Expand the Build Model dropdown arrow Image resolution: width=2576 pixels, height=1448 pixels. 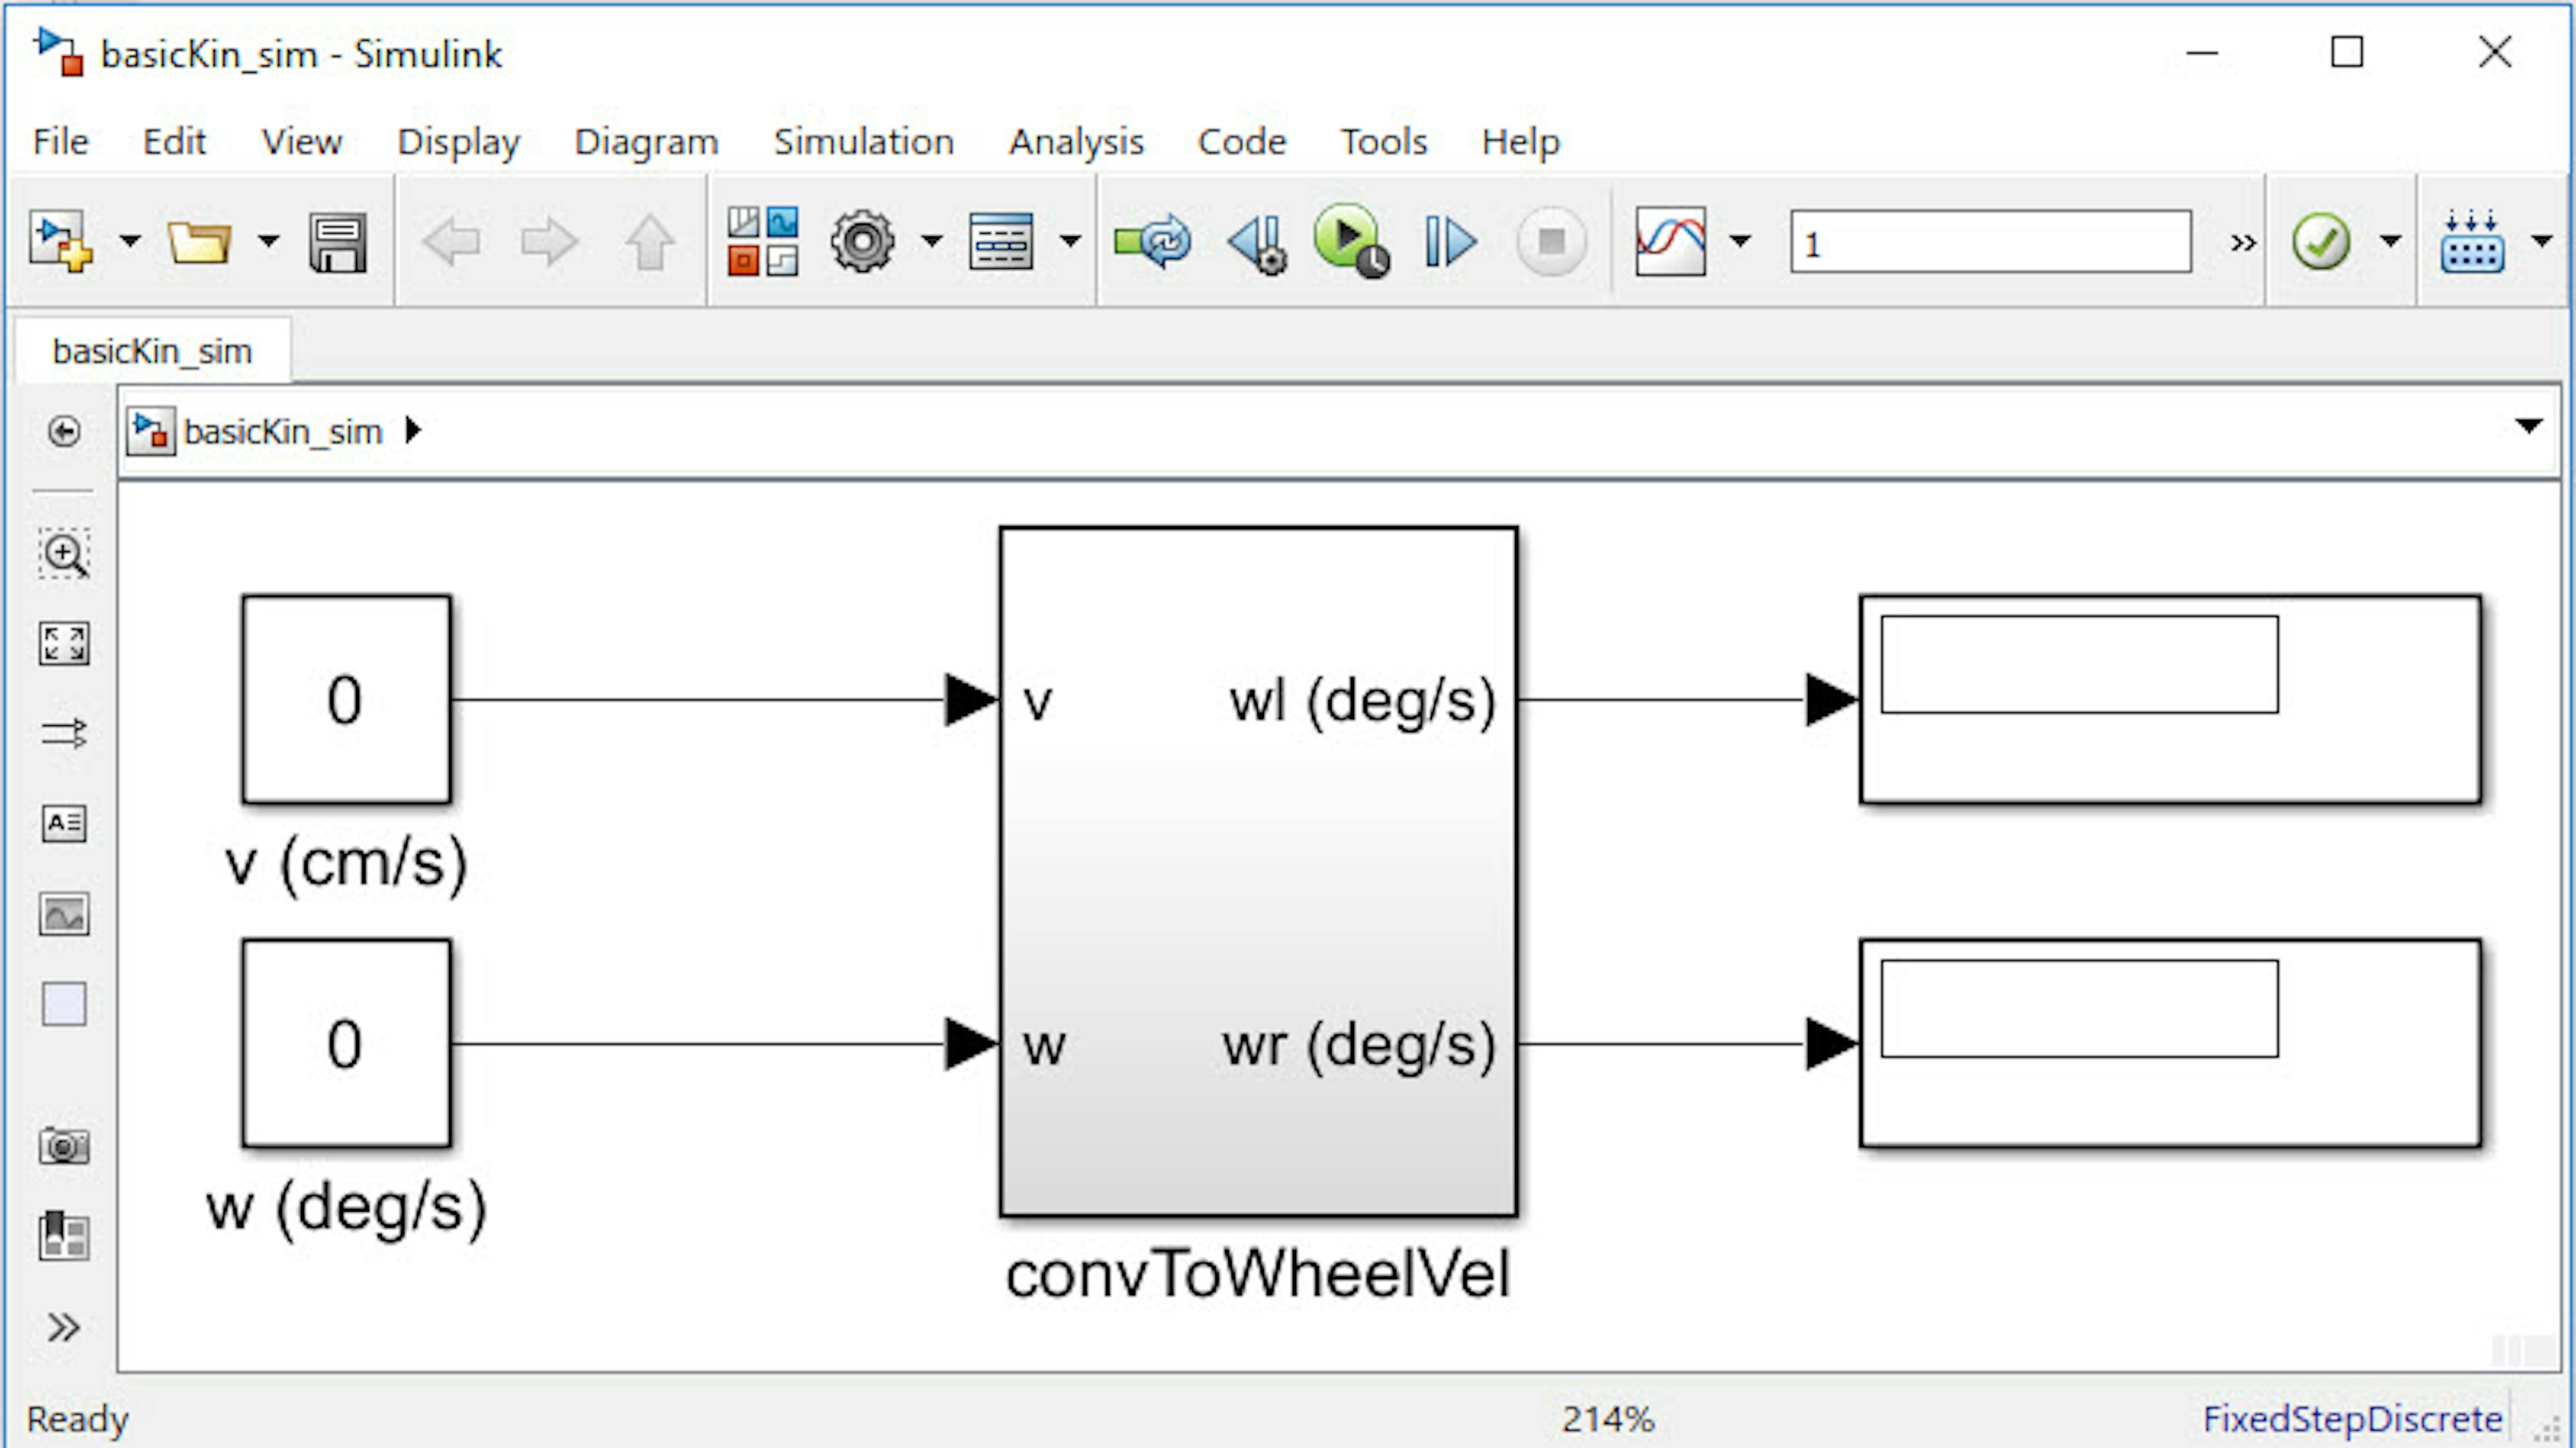click(x=2542, y=241)
